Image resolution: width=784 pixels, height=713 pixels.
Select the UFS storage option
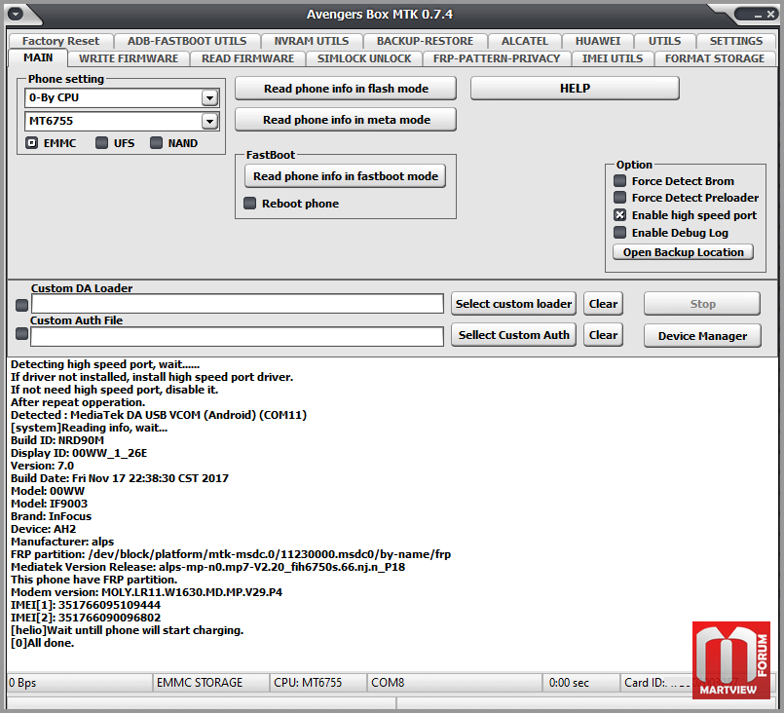click(102, 143)
